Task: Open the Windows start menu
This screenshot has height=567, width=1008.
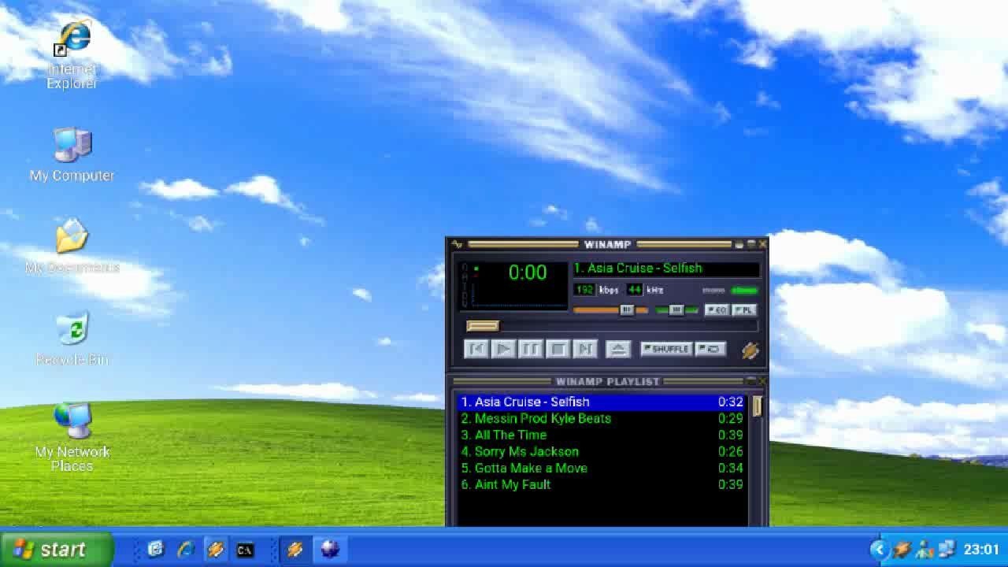Action: pyautogui.click(x=57, y=549)
